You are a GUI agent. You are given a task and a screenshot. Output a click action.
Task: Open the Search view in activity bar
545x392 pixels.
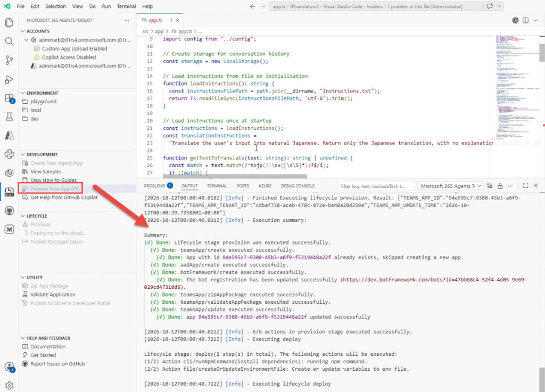tap(9, 41)
